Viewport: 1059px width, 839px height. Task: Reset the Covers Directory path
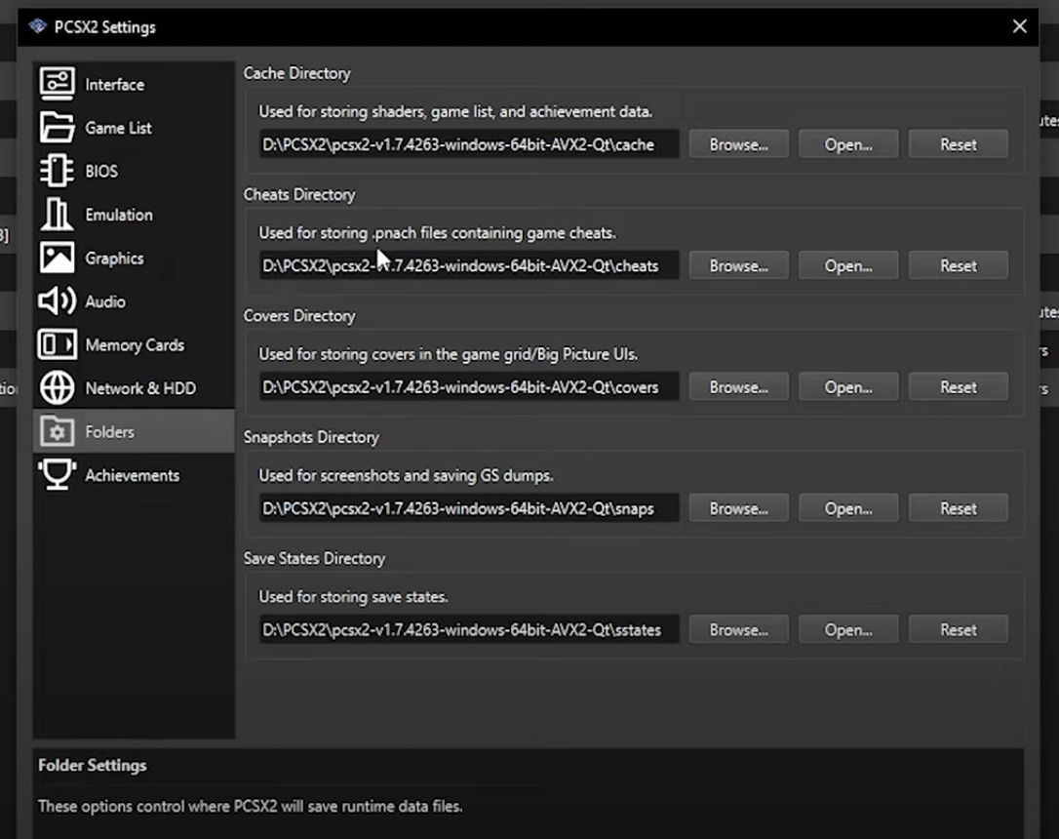pyautogui.click(x=958, y=387)
